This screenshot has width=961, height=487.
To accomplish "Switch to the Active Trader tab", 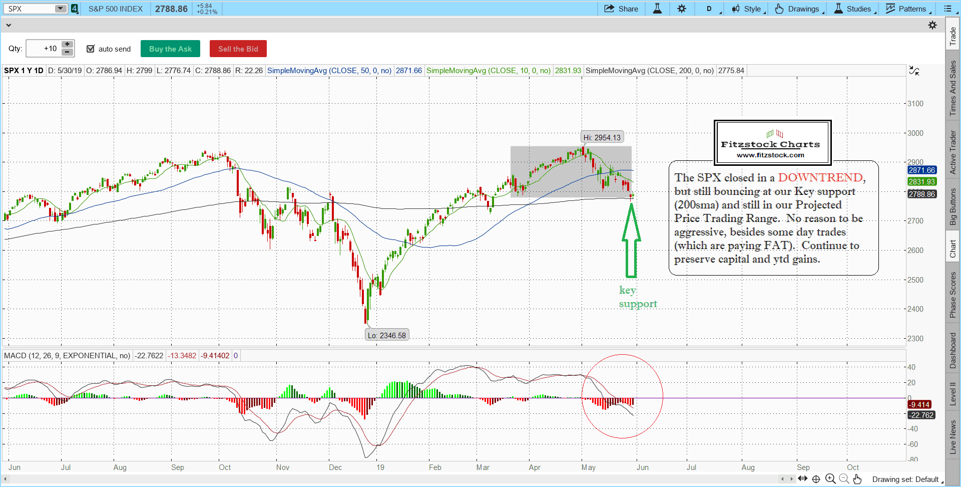I will (953, 152).
